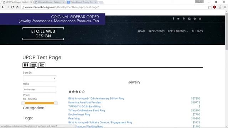Open the Pearl ring product link
228x128 pixels.
pos(74,118)
